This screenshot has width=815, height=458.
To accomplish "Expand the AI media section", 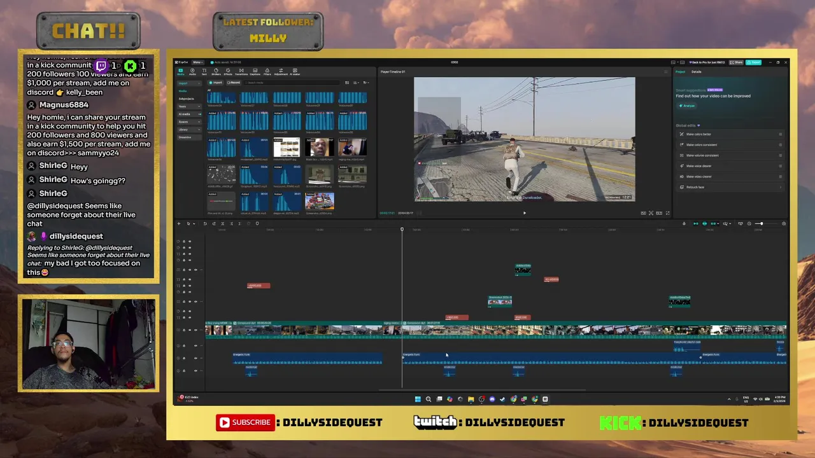I will 189,114.
